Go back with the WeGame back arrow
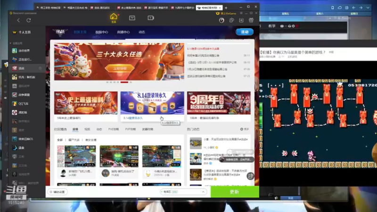Image resolution: width=377 pixels, height=212 pixels. pos(18,20)
